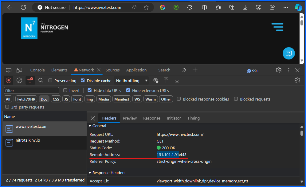Click the record network log button

pos(9,80)
